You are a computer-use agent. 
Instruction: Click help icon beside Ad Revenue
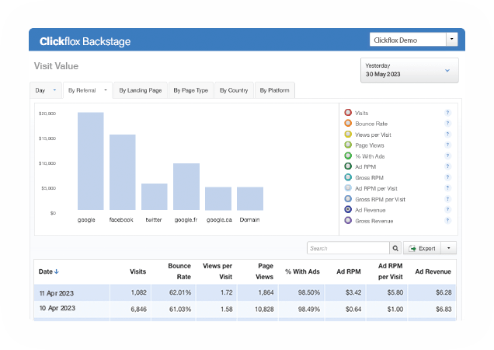(447, 210)
